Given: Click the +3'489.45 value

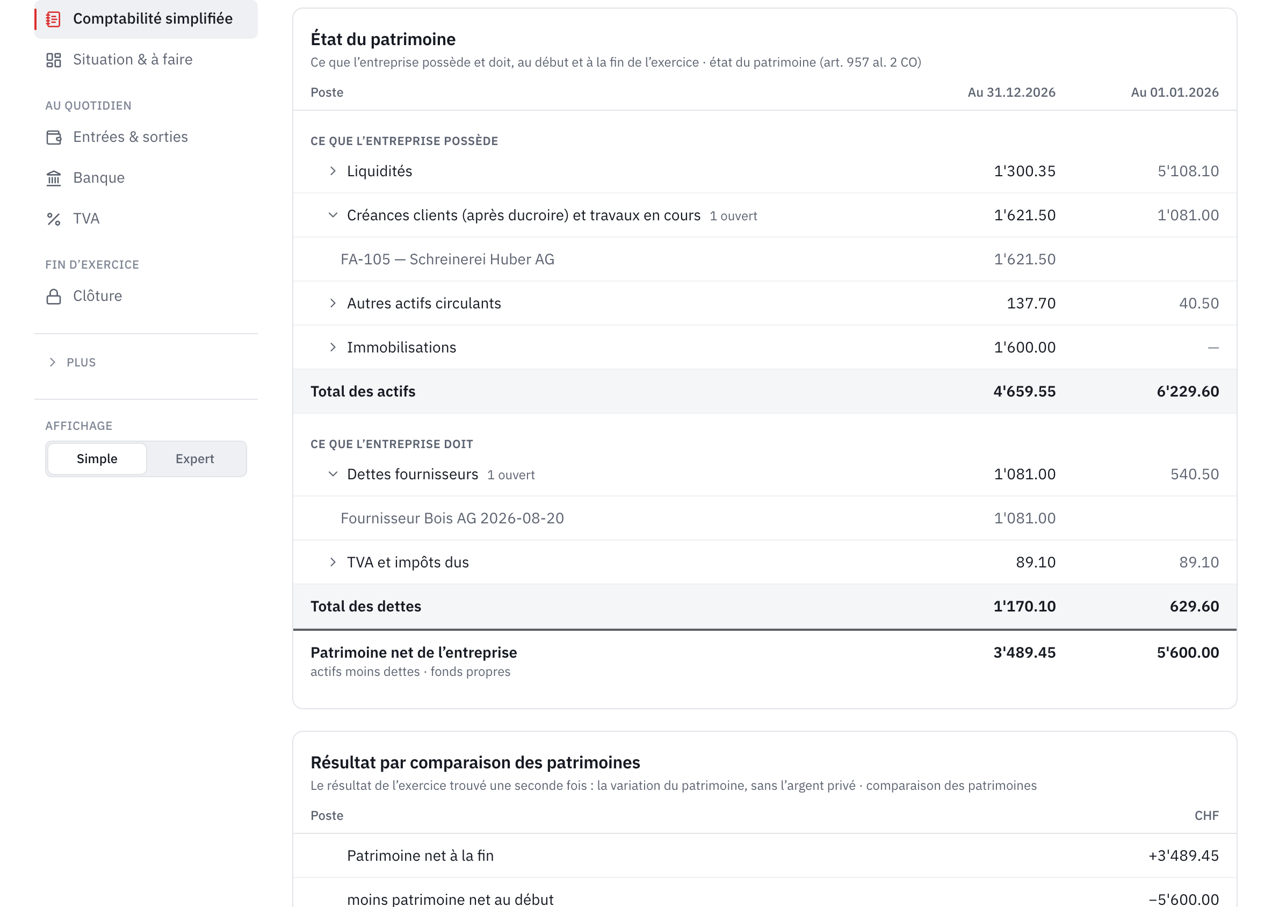Looking at the screenshot, I should pyautogui.click(x=1183, y=856).
